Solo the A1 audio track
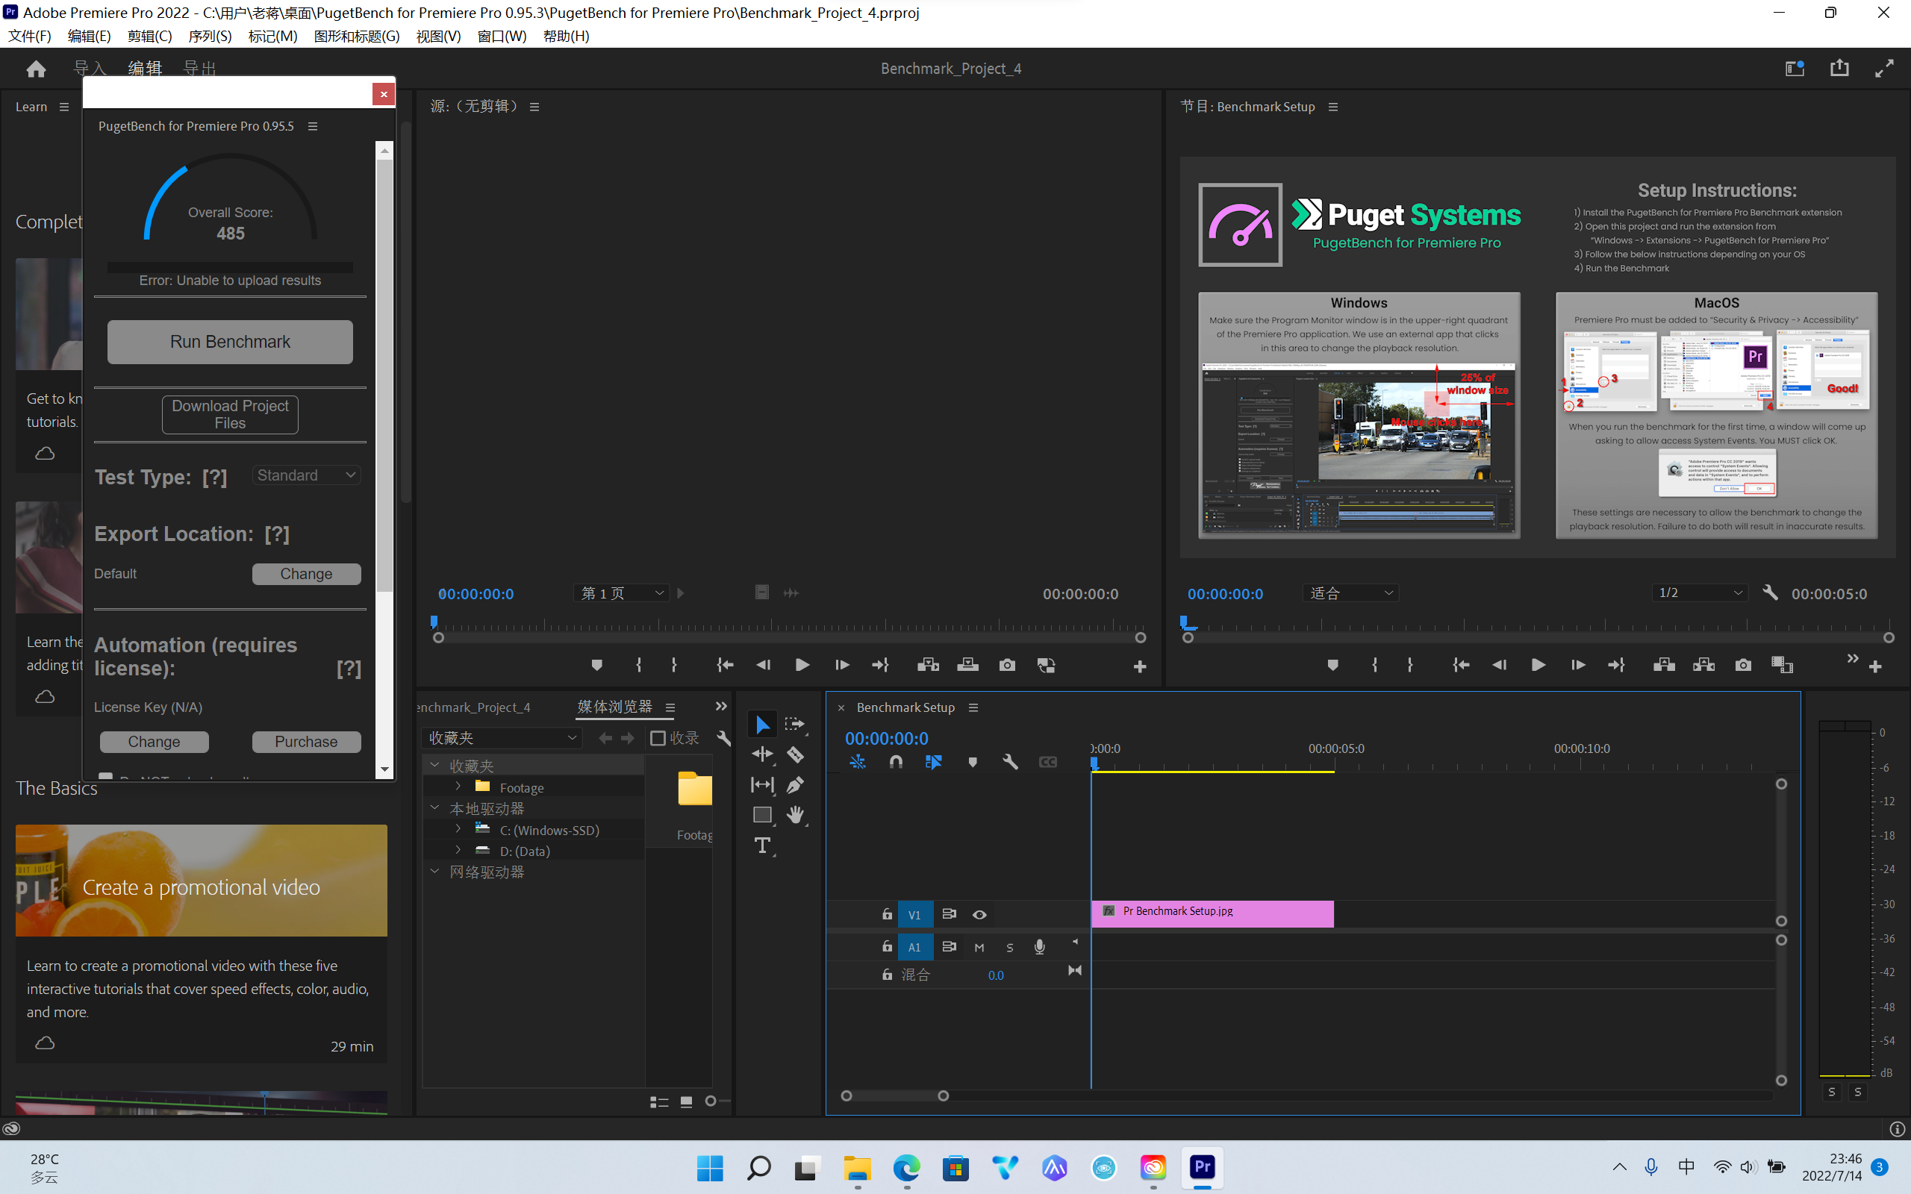The image size is (1911, 1194). 1009,948
